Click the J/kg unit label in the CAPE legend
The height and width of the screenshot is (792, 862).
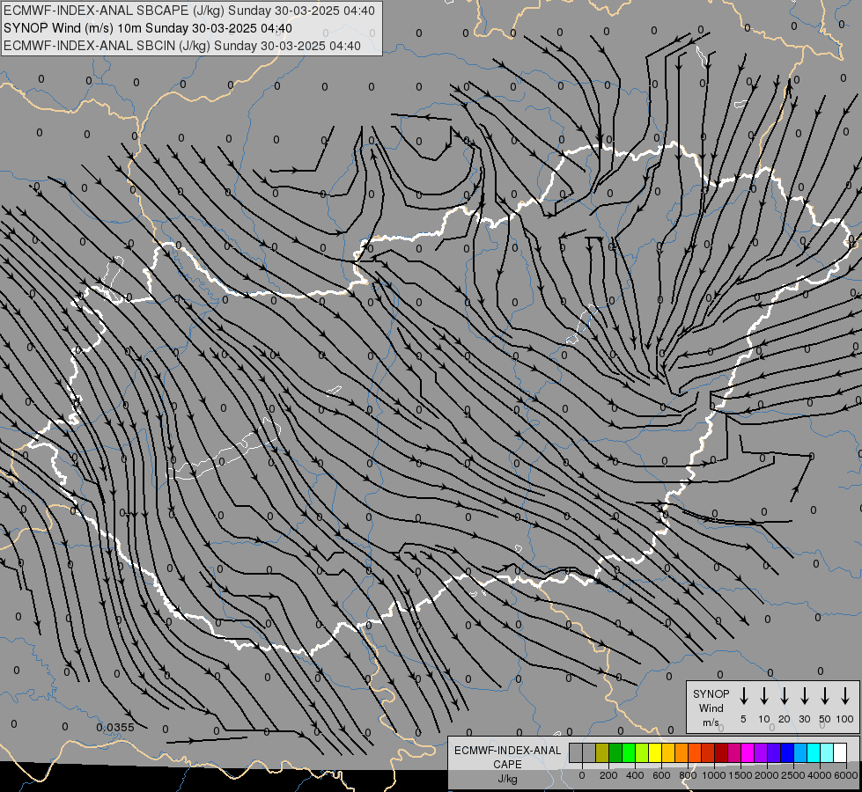click(507, 779)
